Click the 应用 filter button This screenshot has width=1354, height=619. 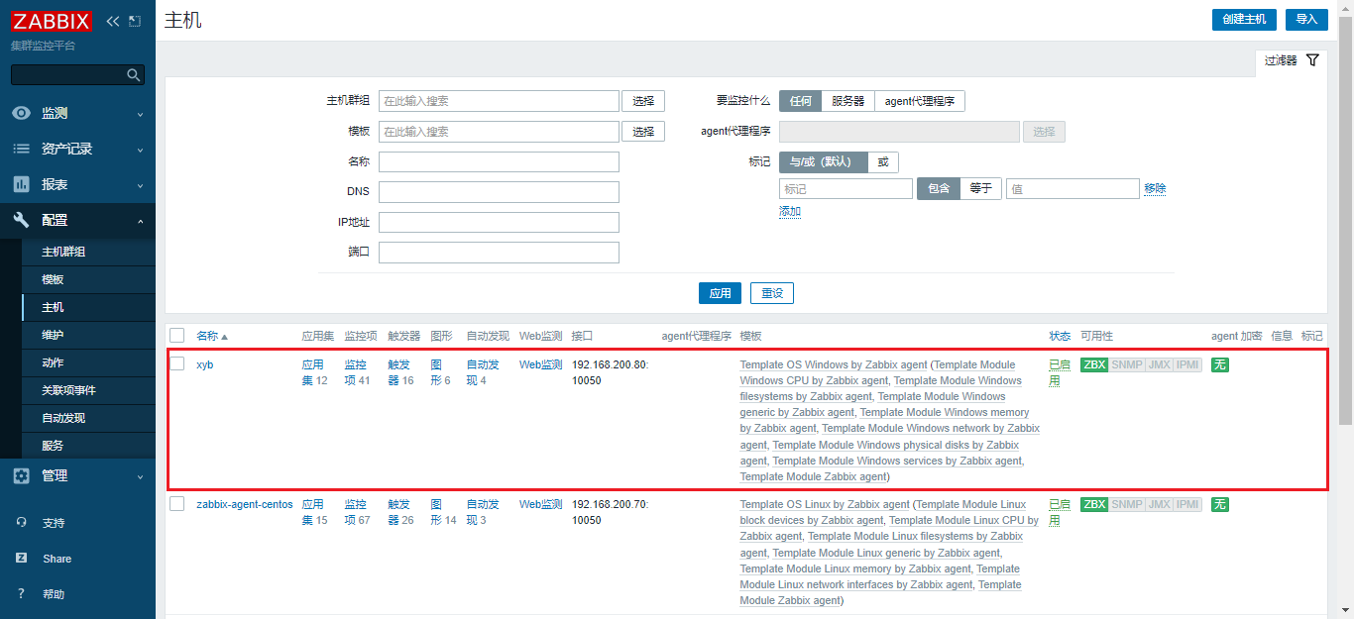point(720,293)
